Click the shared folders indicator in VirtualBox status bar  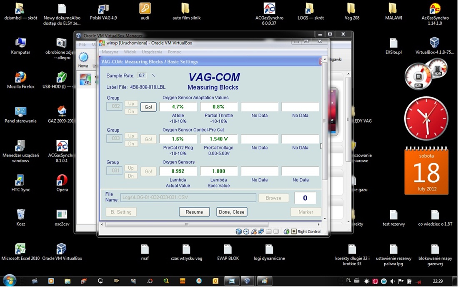pyautogui.click(x=268, y=232)
